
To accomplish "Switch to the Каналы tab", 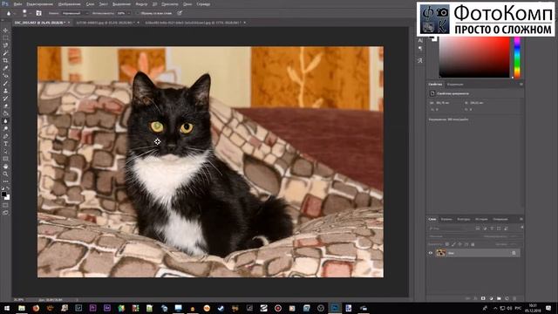I will 446,219.
